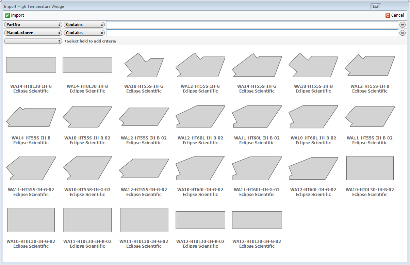Click the dock toggle icon in title bar
This screenshot has height=265, width=410.
376,6
